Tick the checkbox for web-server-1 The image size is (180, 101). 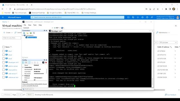[3, 74]
